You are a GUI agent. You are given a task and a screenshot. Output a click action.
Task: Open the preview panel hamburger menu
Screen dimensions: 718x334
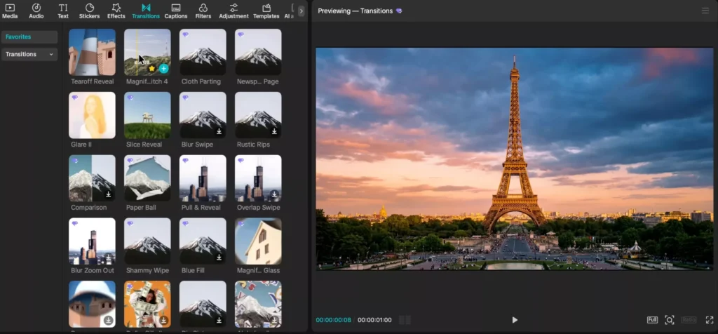click(x=705, y=11)
